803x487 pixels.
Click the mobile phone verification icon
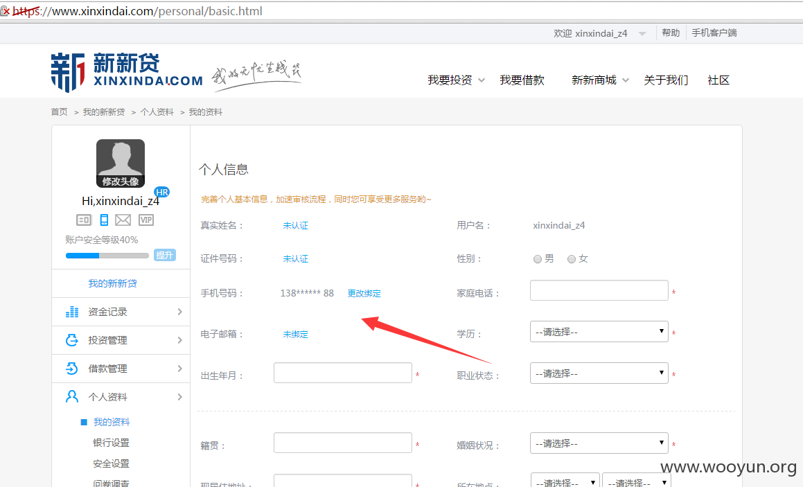104,220
